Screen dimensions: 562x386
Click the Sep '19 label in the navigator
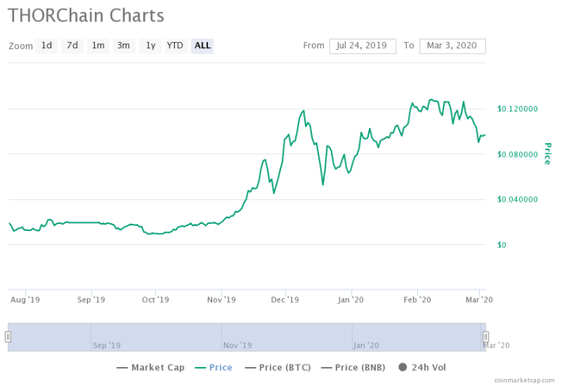106,345
